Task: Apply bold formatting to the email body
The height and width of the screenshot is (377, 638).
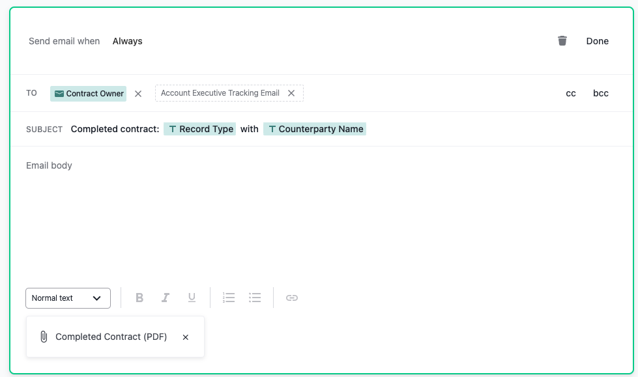Action: tap(139, 298)
